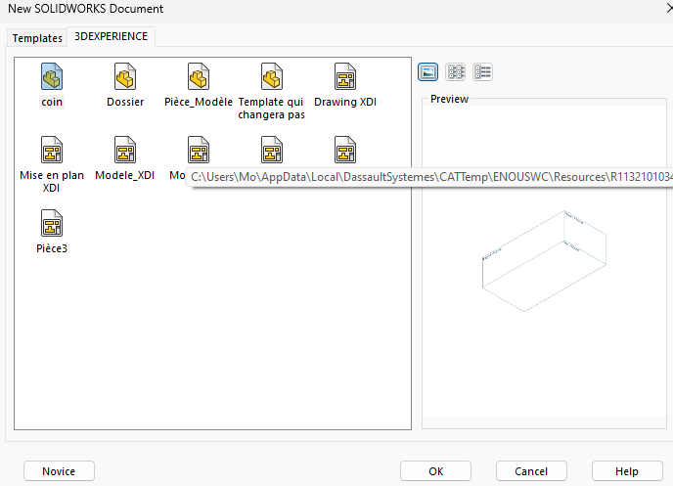Select the 'Mise en plan XDI' template
This screenshot has height=486, width=673.
pyautogui.click(x=52, y=150)
